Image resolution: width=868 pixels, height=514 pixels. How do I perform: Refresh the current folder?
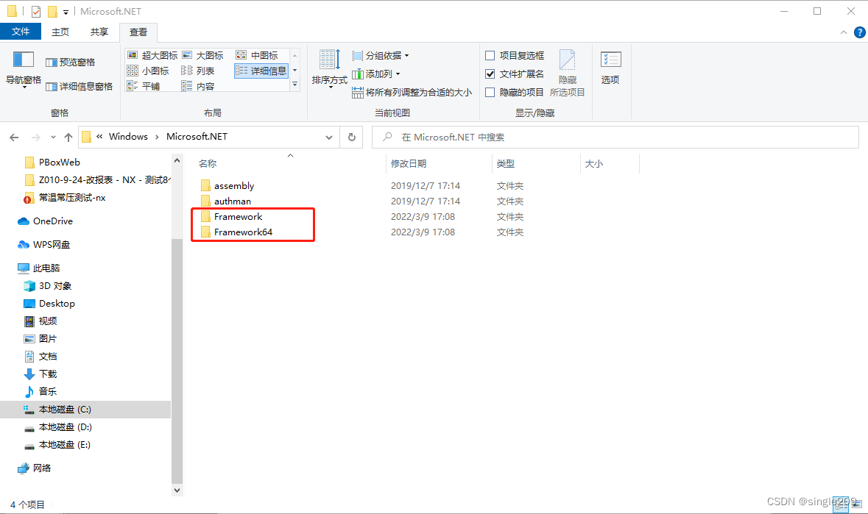351,137
